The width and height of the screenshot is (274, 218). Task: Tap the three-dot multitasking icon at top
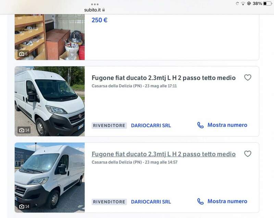tap(95, 4)
